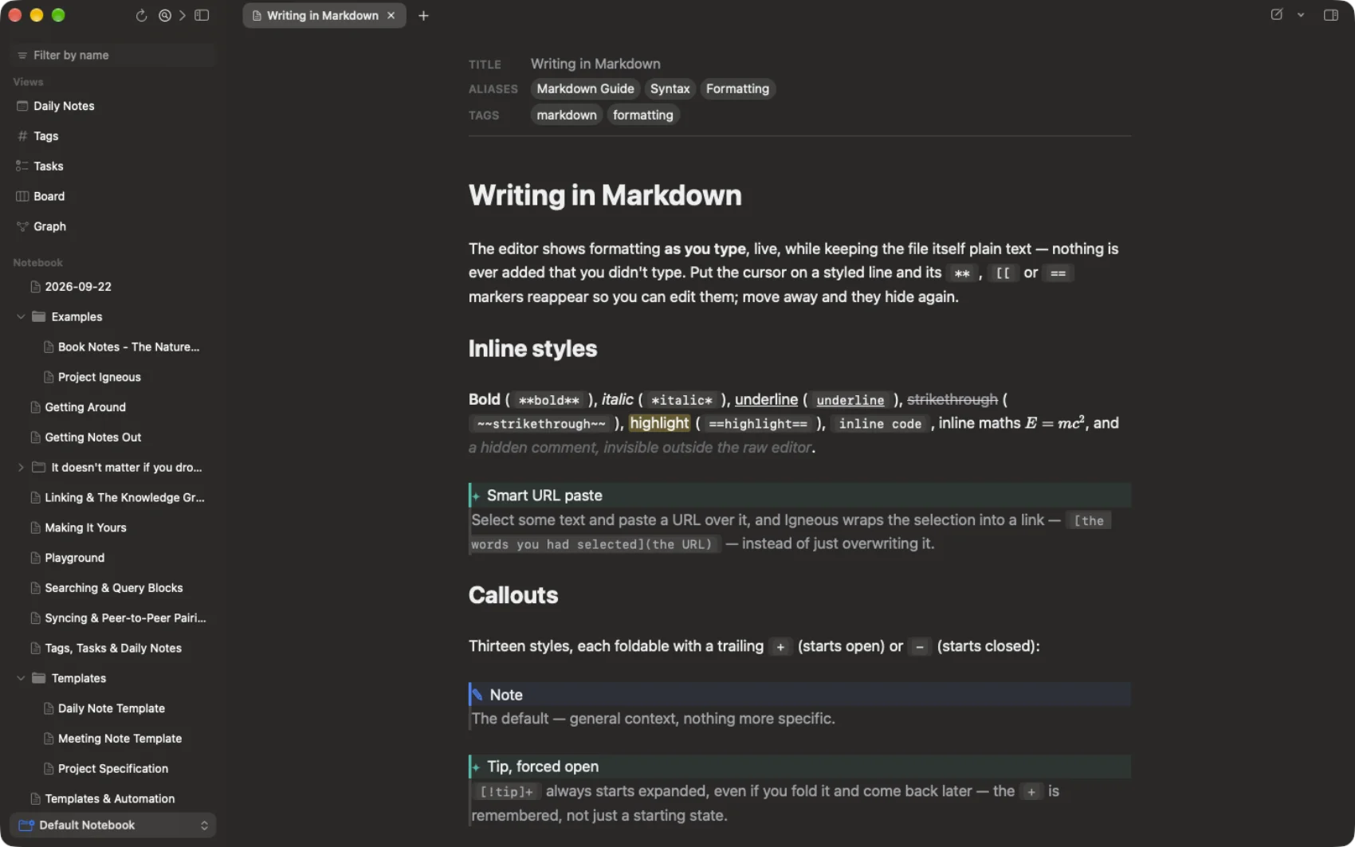Click the edit mode pencil icon
The height and width of the screenshot is (847, 1355).
click(1276, 14)
